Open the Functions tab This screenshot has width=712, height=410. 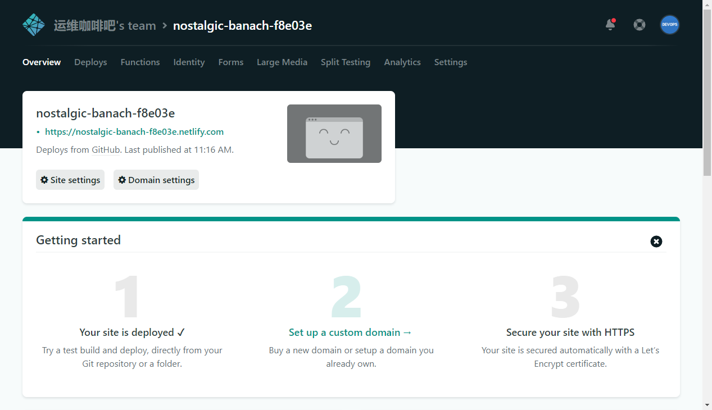click(140, 62)
